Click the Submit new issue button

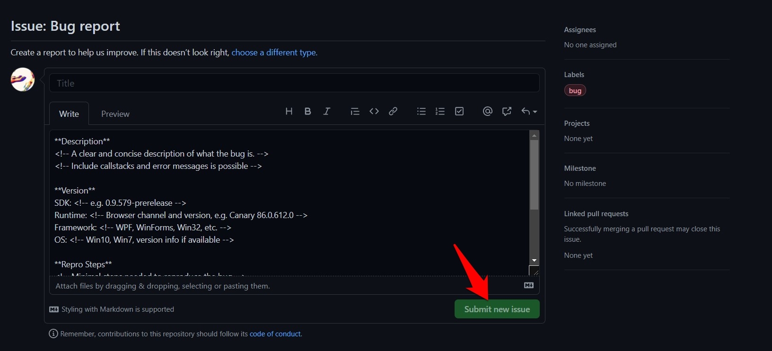pyautogui.click(x=497, y=309)
